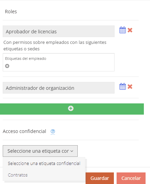Click the Con permisos sobre empleados description

pyautogui.click(x=55, y=46)
